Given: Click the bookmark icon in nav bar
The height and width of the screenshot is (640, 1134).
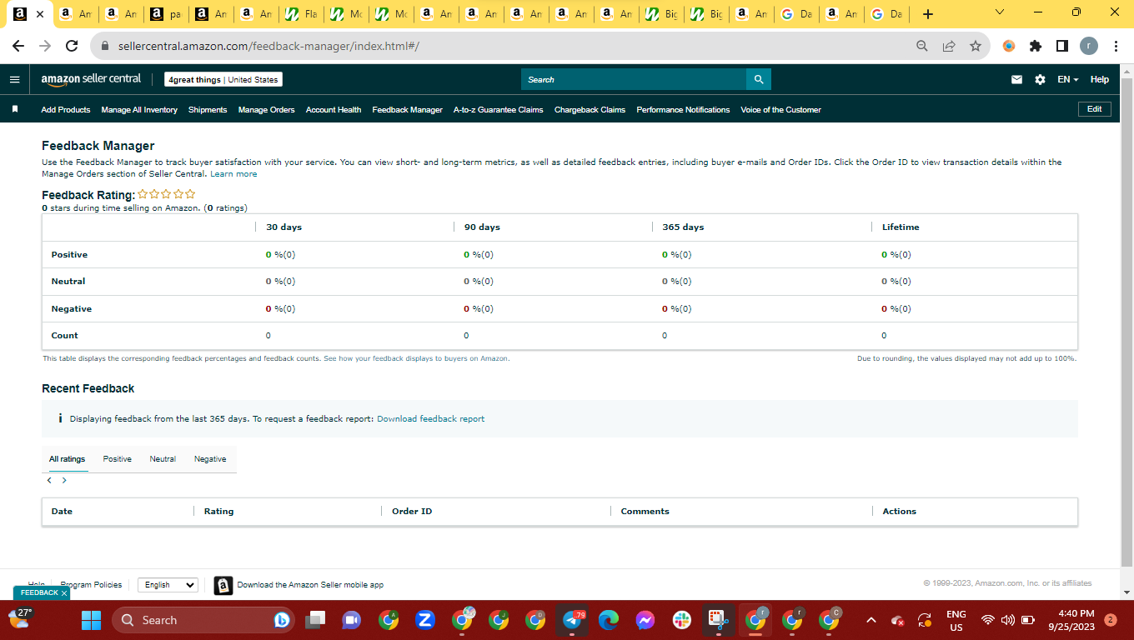Looking at the screenshot, I should [15, 109].
